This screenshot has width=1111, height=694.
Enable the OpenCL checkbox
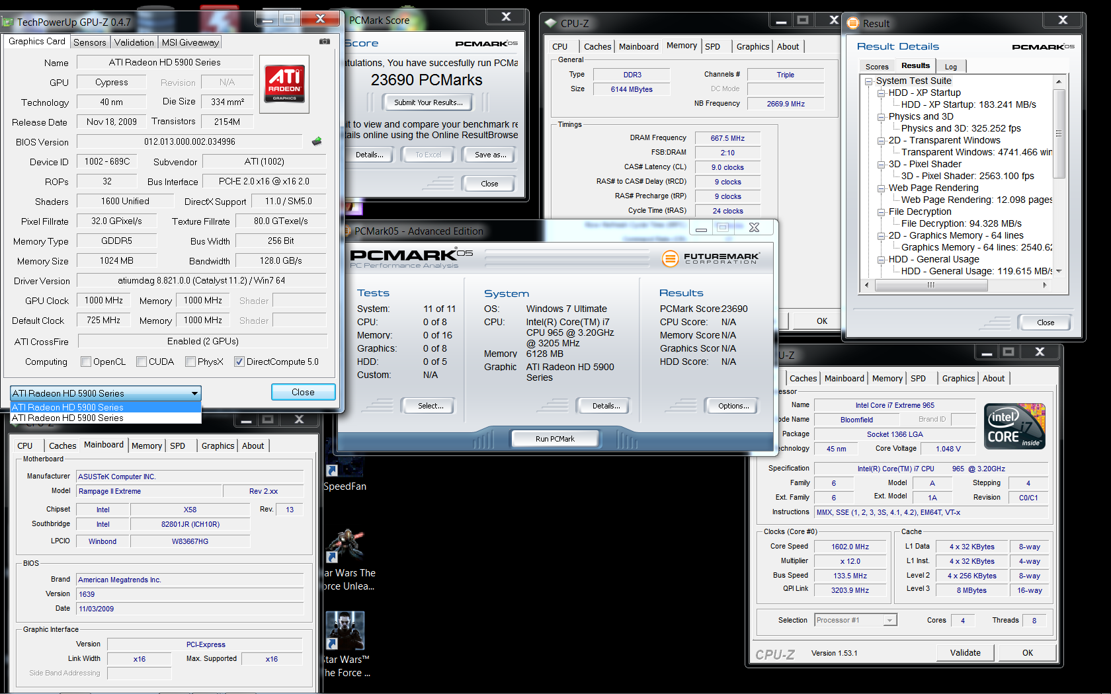(x=85, y=362)
